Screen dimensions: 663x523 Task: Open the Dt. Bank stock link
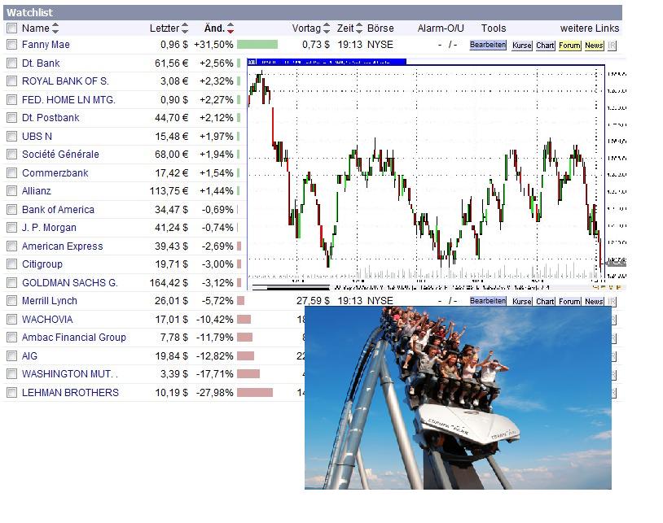coord(41,63)
